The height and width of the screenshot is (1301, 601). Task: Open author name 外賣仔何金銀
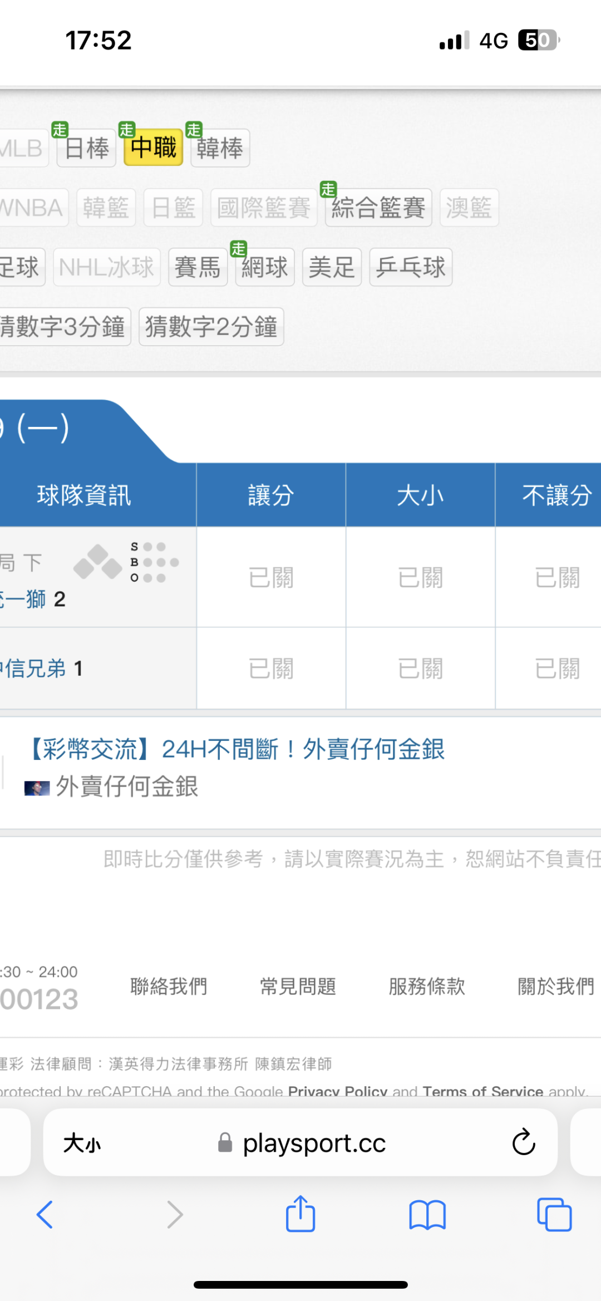tap(127, 787)
